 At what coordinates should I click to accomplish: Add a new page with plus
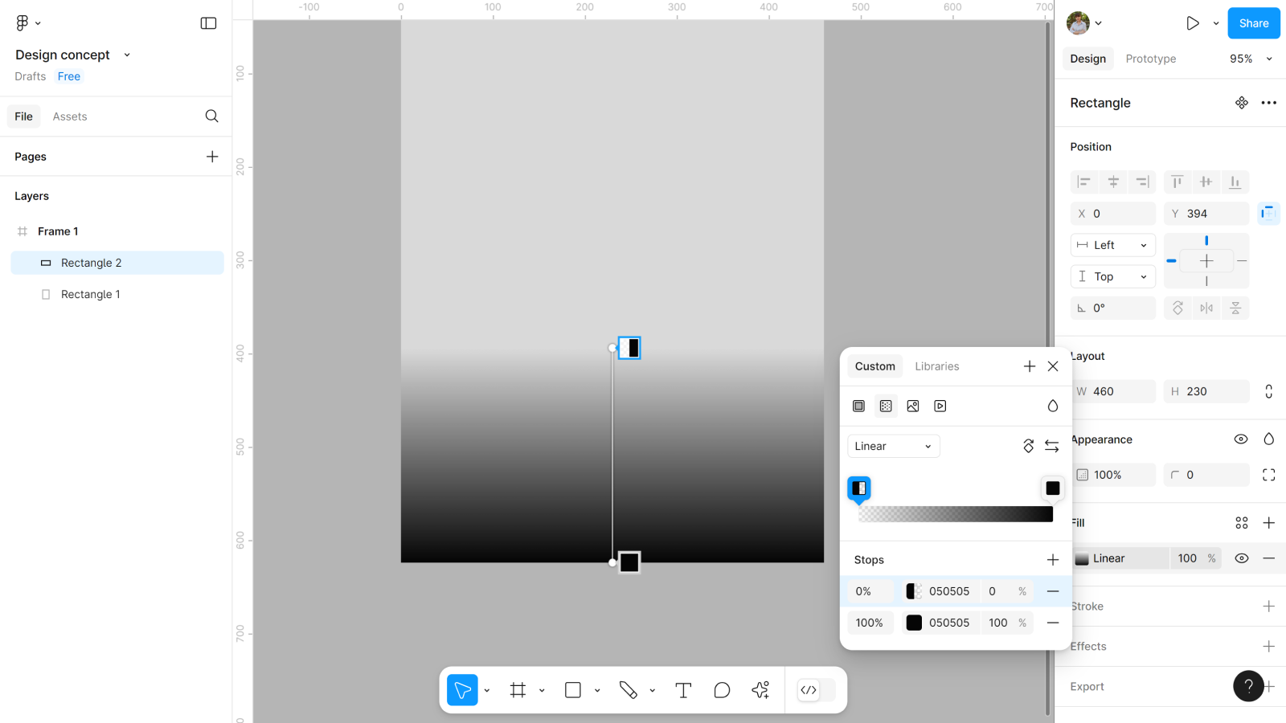212,157
